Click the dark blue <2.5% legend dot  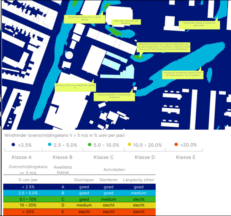(x=13, y=145)
